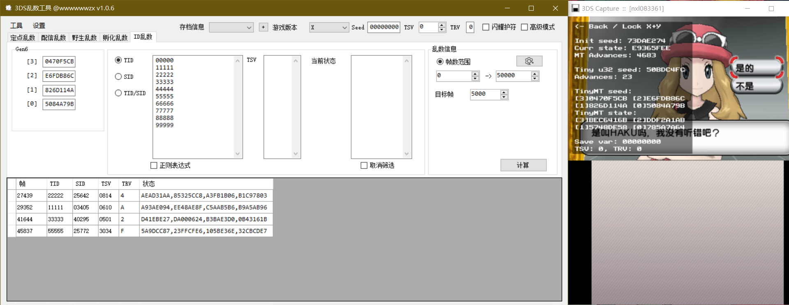Click the 帧 column header
Screen dimensions: 789x305
(x=30, y=184)
